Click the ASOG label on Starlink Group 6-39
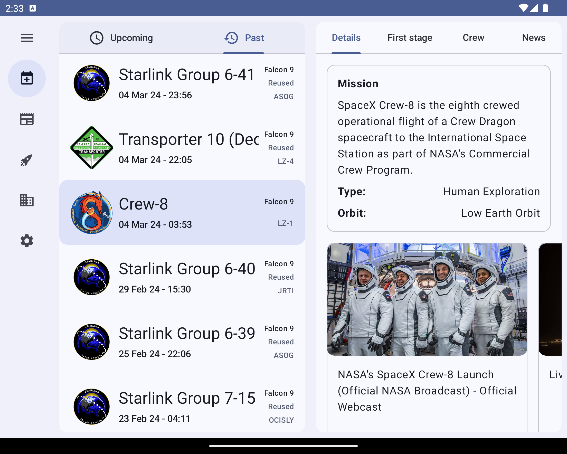 coord(283,355)
